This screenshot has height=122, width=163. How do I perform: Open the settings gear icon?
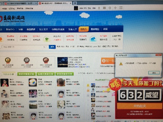click(110, 8)
